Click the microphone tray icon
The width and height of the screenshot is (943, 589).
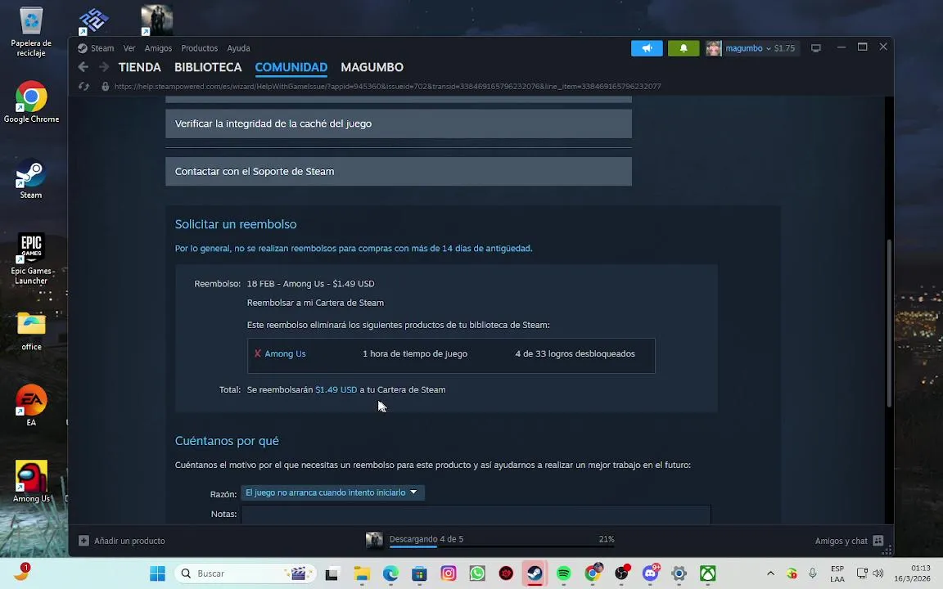click(812, 573)
